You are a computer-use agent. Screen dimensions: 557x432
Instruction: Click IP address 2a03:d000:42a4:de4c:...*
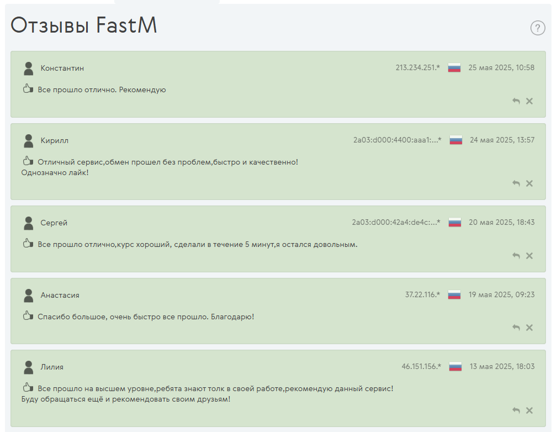point(396,222)
